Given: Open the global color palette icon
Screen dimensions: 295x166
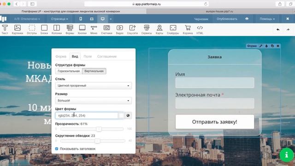Looking at the screenshot, I should pyautogui.click(x=128, y=115).
